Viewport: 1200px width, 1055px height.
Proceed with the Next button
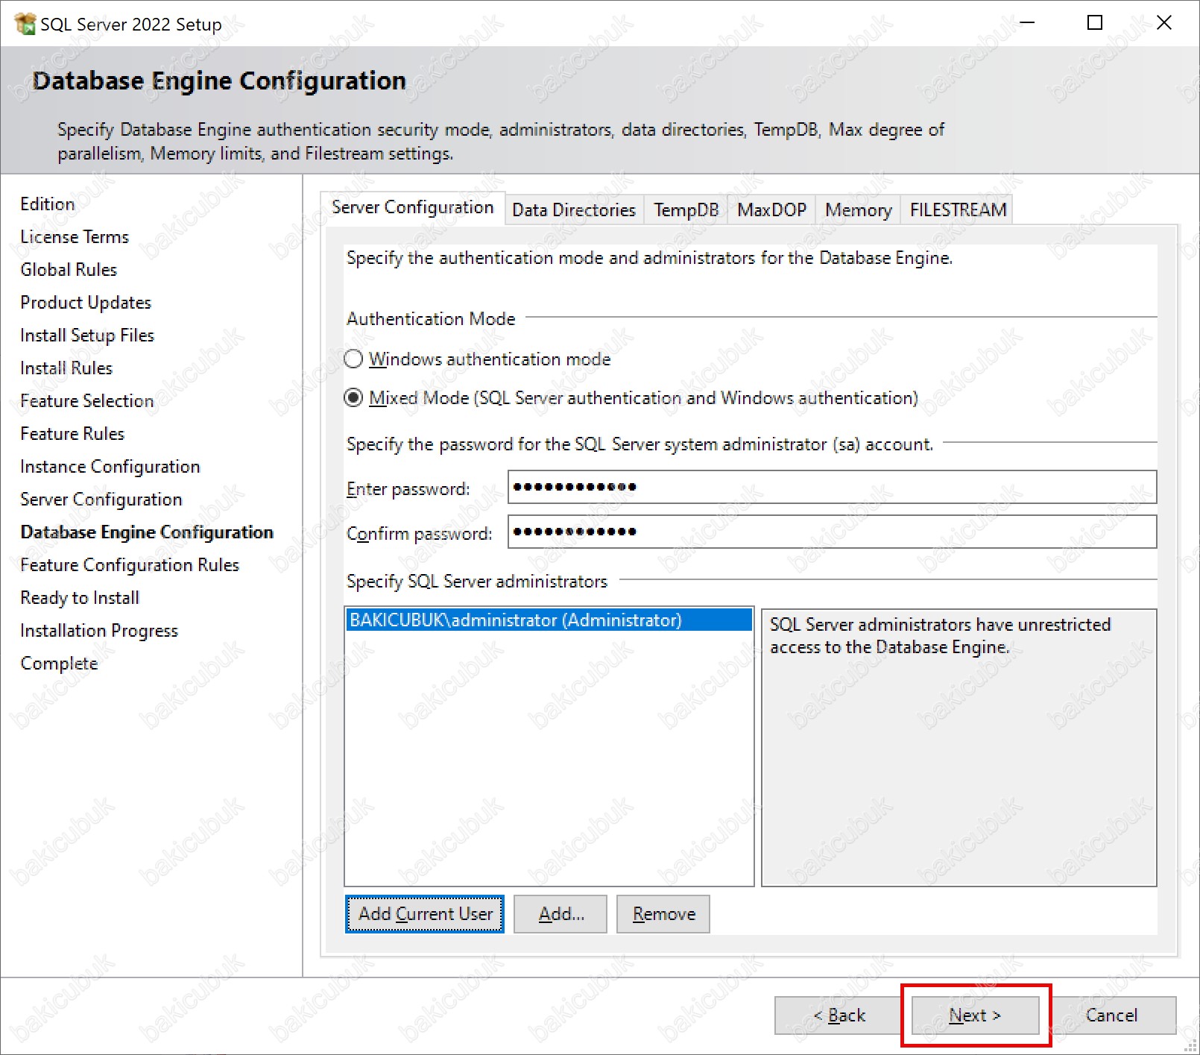(x=975, y=1015)
